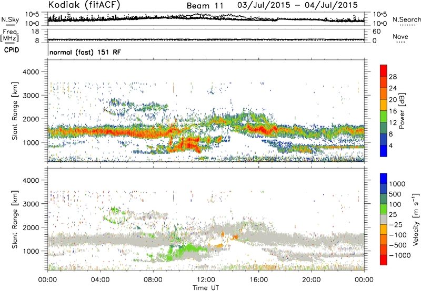Select the 'Freq. [MHz]' axis label

coord(9,35)
